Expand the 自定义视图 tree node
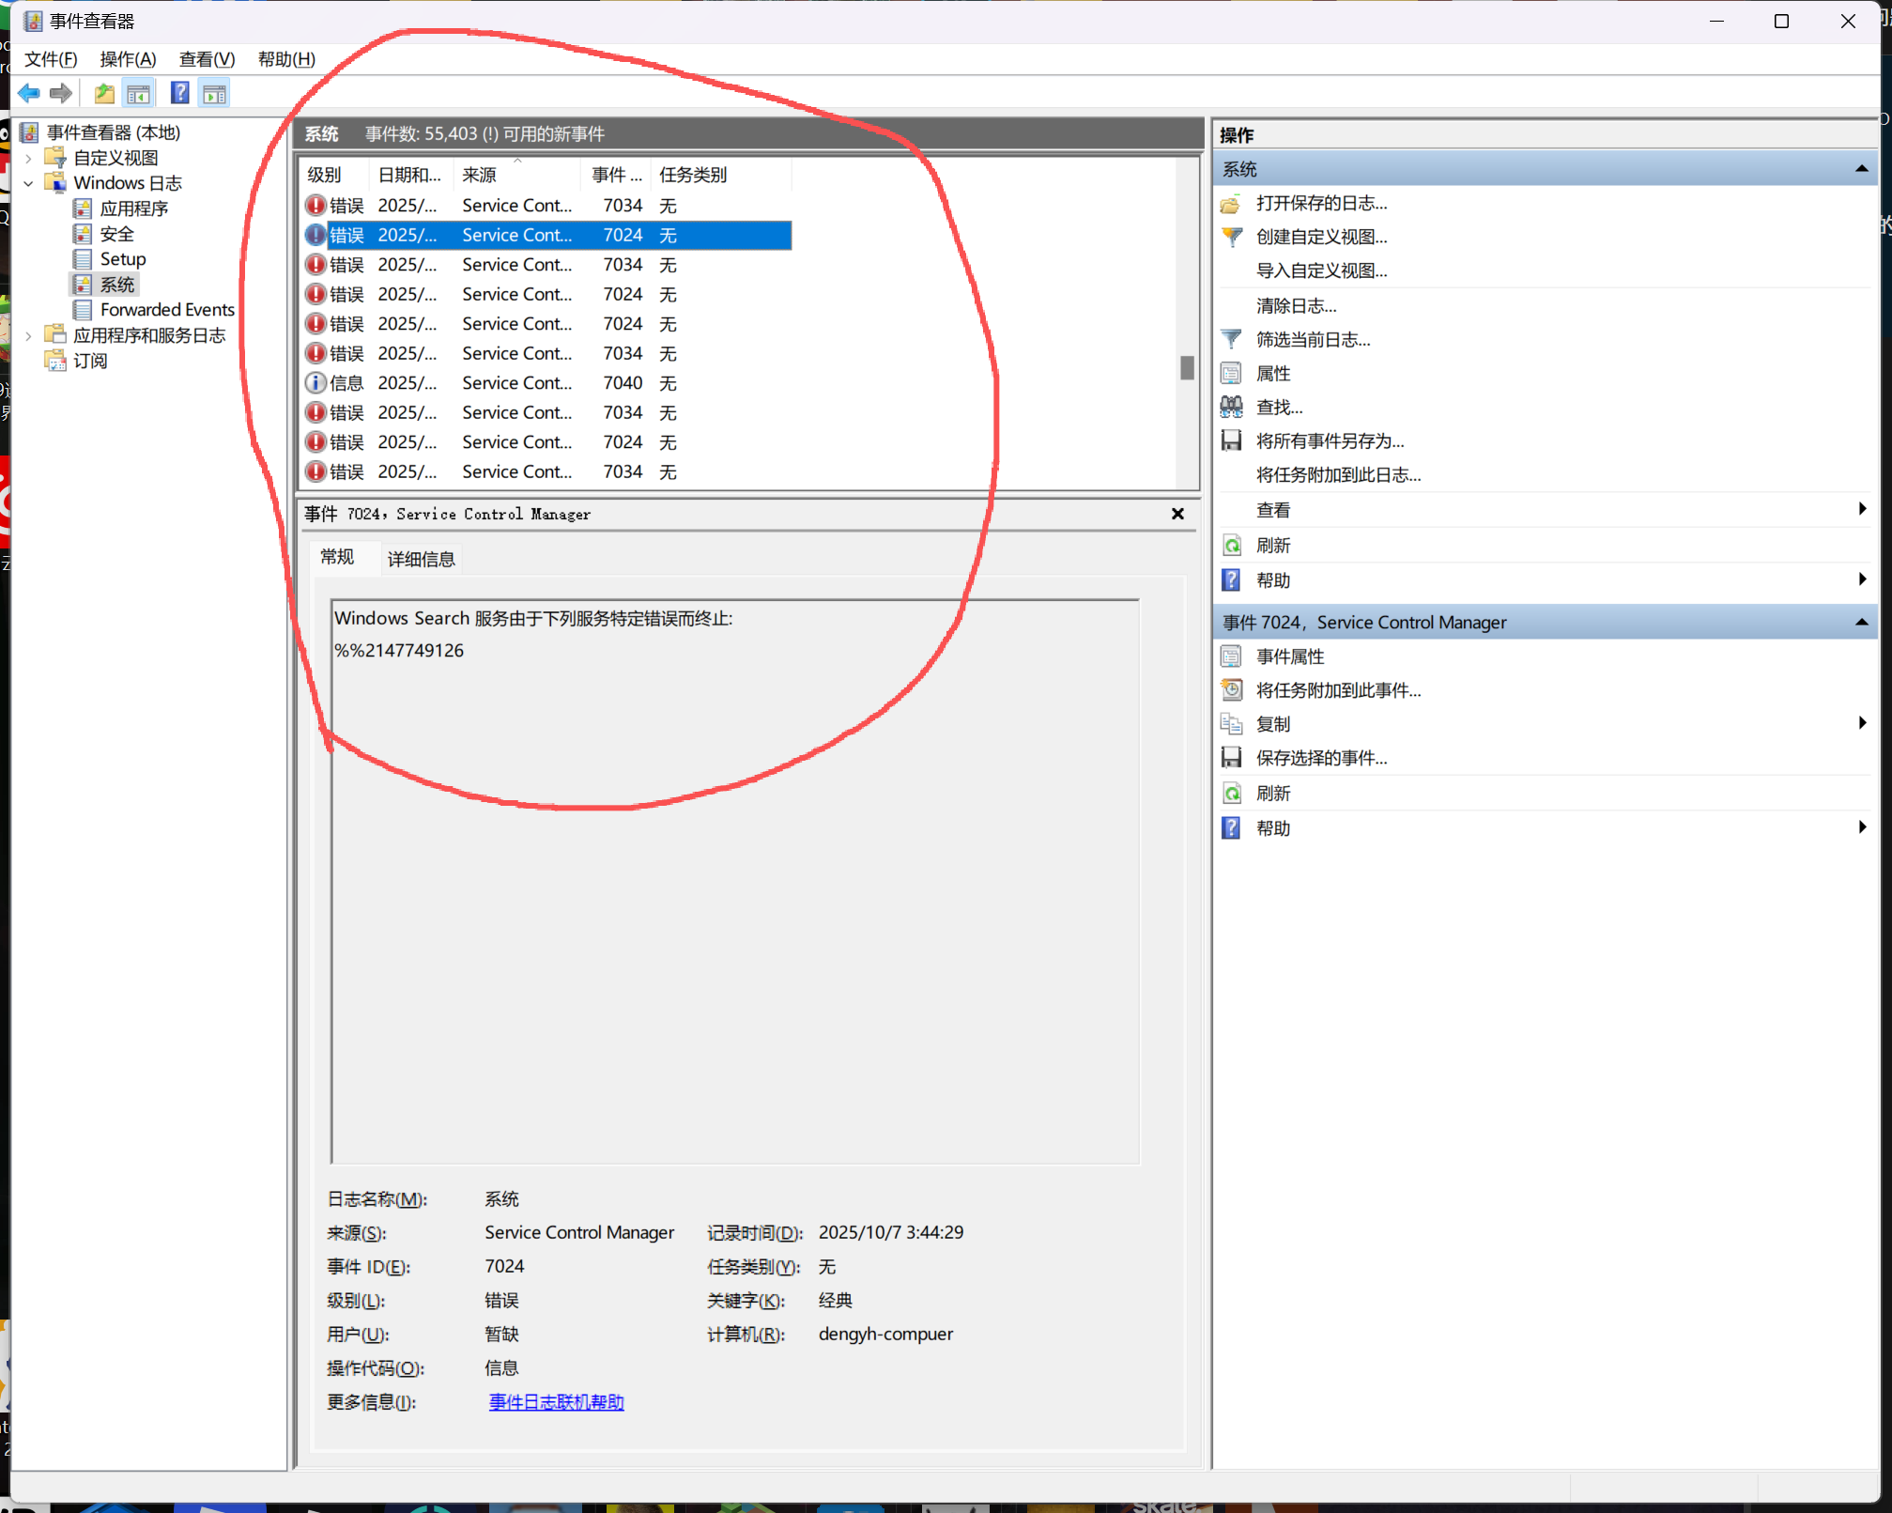Viewport: 1892px width, 1513px height. pos(29,158)
